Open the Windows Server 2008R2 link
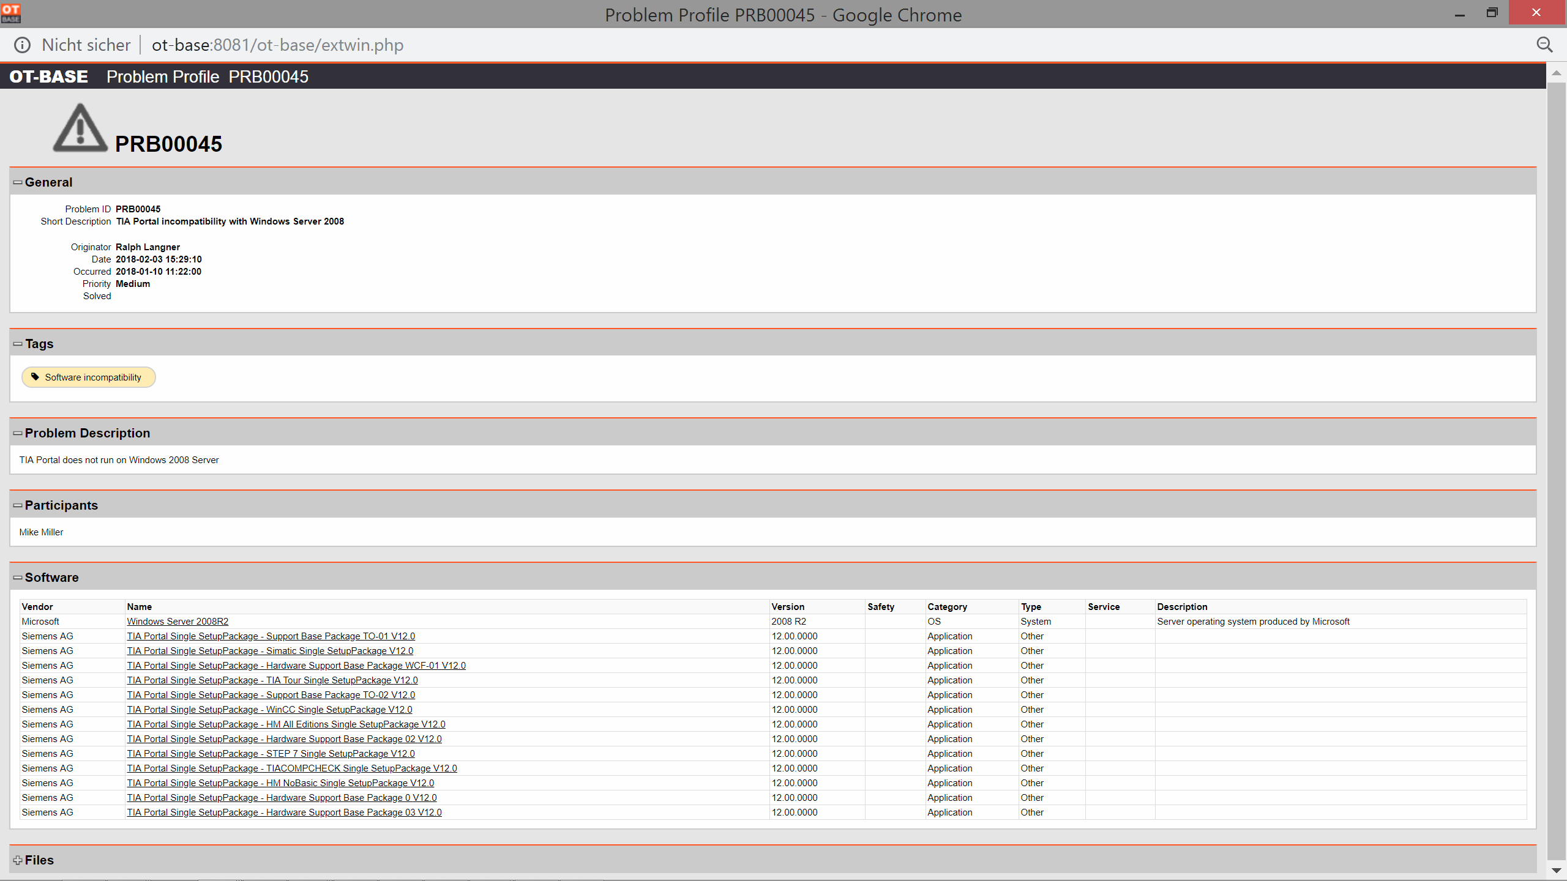The height and width of the screenshot is (881, 1567). coord(178,622)
